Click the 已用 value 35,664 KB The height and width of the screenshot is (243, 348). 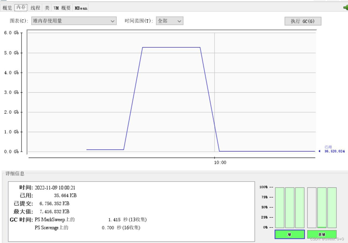tap(65, 195)
